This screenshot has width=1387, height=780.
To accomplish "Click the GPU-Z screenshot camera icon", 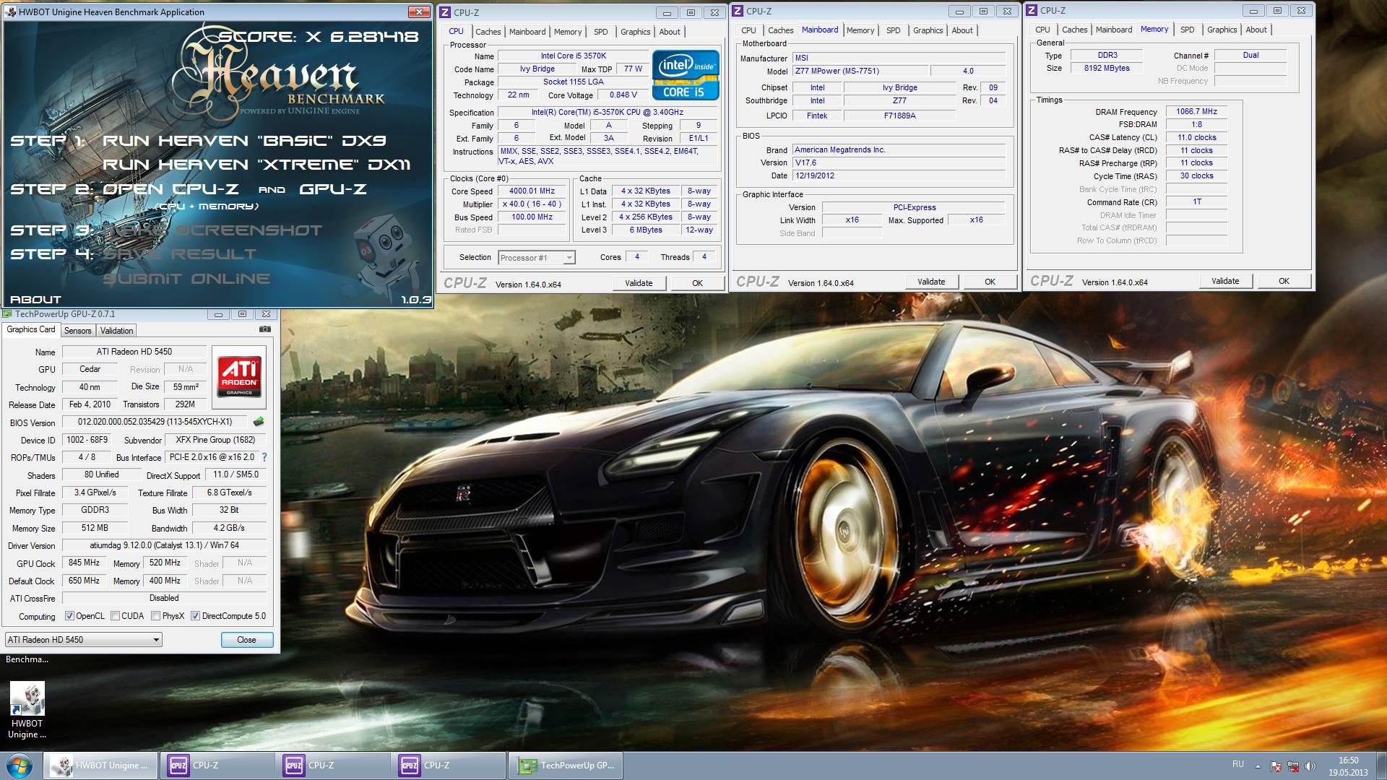I will point(265,329).
